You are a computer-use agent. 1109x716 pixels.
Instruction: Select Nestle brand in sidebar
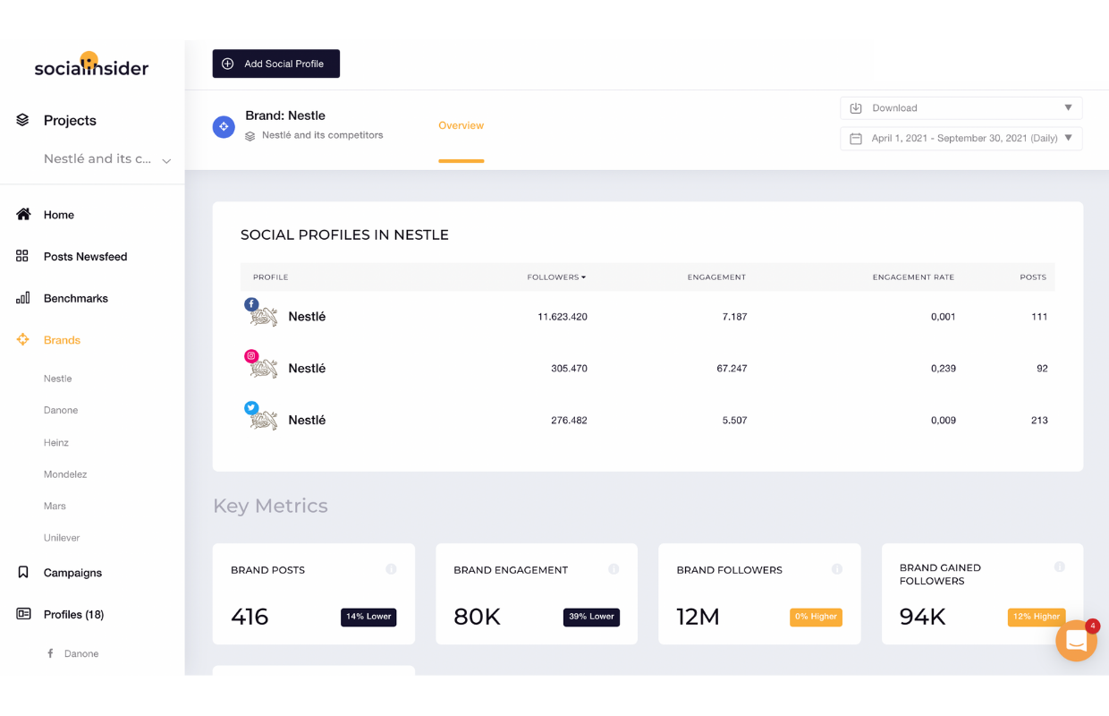click(58, 379)
